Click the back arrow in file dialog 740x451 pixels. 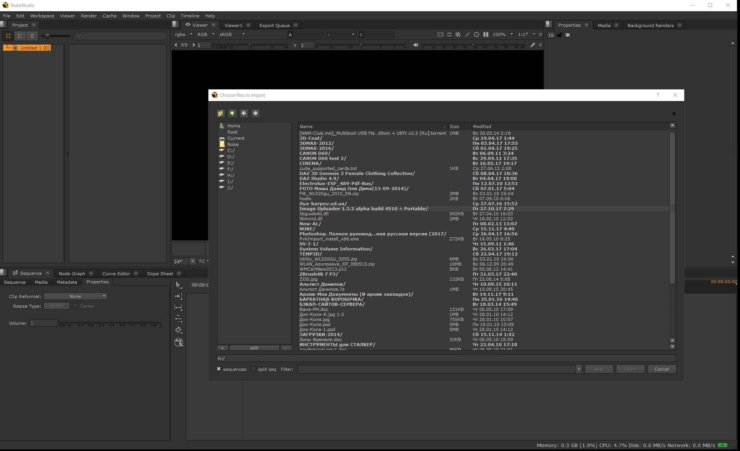click(x=244, y=113)
